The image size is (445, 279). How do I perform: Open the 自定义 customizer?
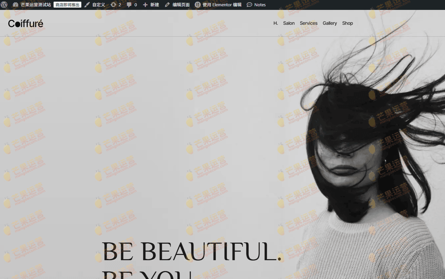pyautogui.click(x=95, y=5)
